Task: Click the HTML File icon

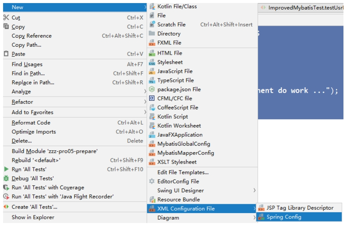Action: pos(152,53)
